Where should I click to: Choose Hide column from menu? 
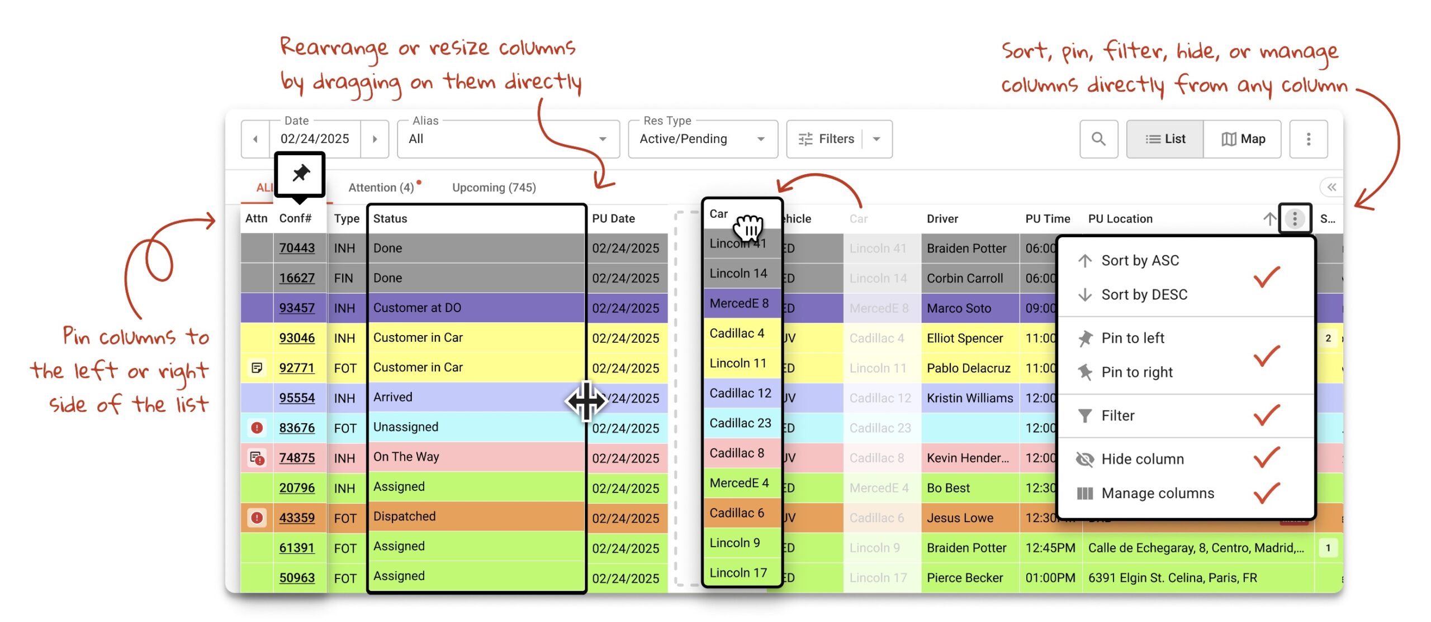(1142, 459)
